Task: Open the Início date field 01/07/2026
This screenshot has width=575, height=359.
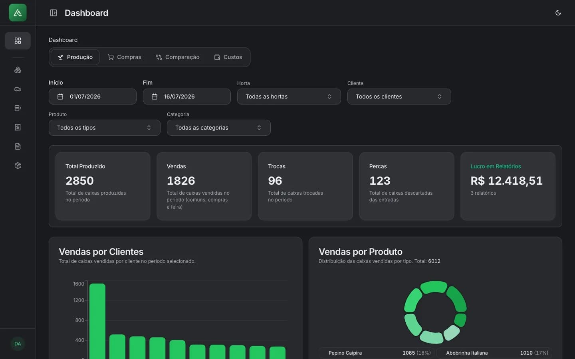Action: pyautogui.click(x=93, y=97)
